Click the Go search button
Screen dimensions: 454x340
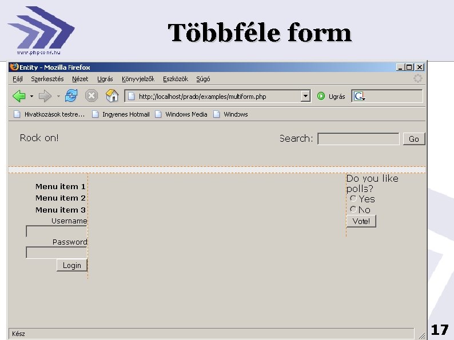pos(414,139)
